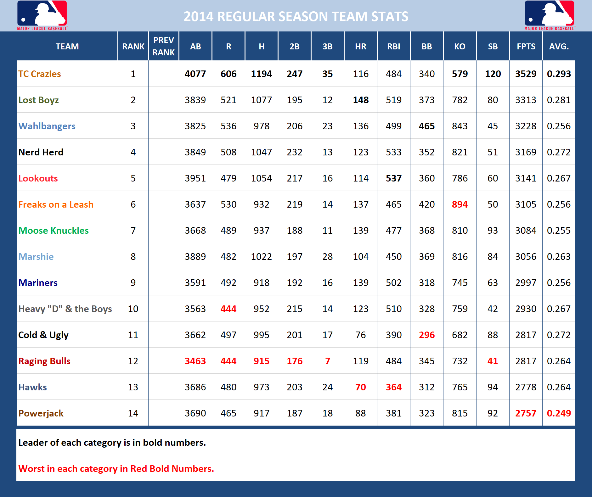
Task: Select the bold 0.293 average for TC Crazies
Action: 559,74
